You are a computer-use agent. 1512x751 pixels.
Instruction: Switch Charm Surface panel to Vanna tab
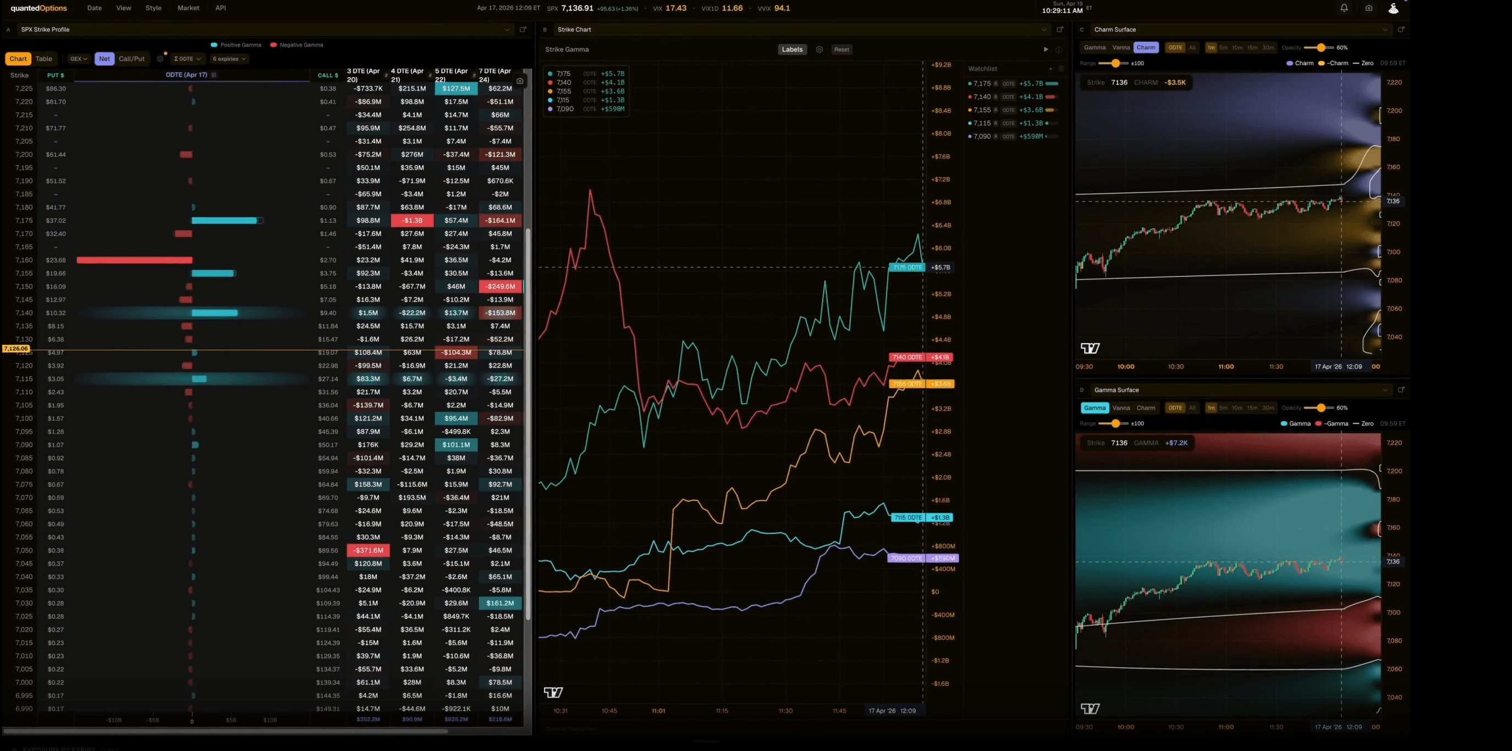pos(1121,47)
